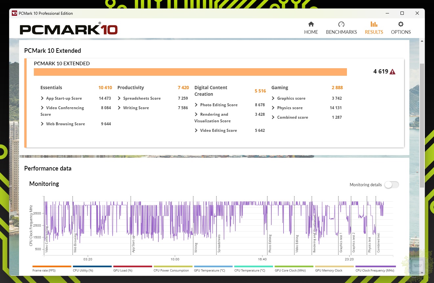434x283 pixels.
Task: Toggle the Monitoring details switch
Action: coord(392,185)
